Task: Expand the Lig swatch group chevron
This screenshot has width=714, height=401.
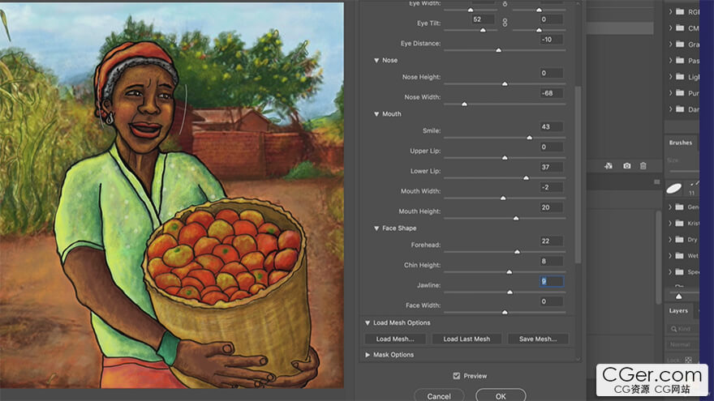Action: pos(670,77)
